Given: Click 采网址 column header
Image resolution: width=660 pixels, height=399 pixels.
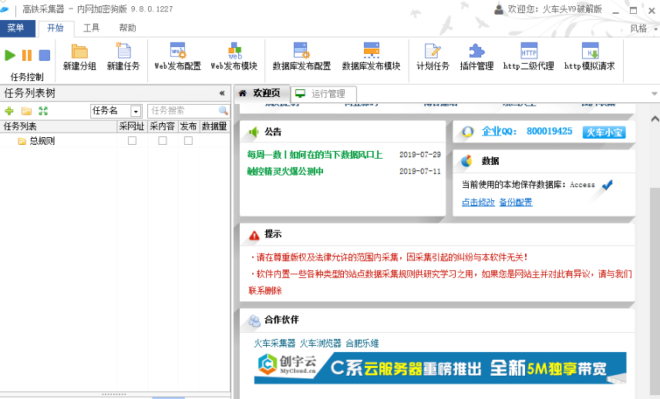Looking at the screenshot, I should point(132,126).
